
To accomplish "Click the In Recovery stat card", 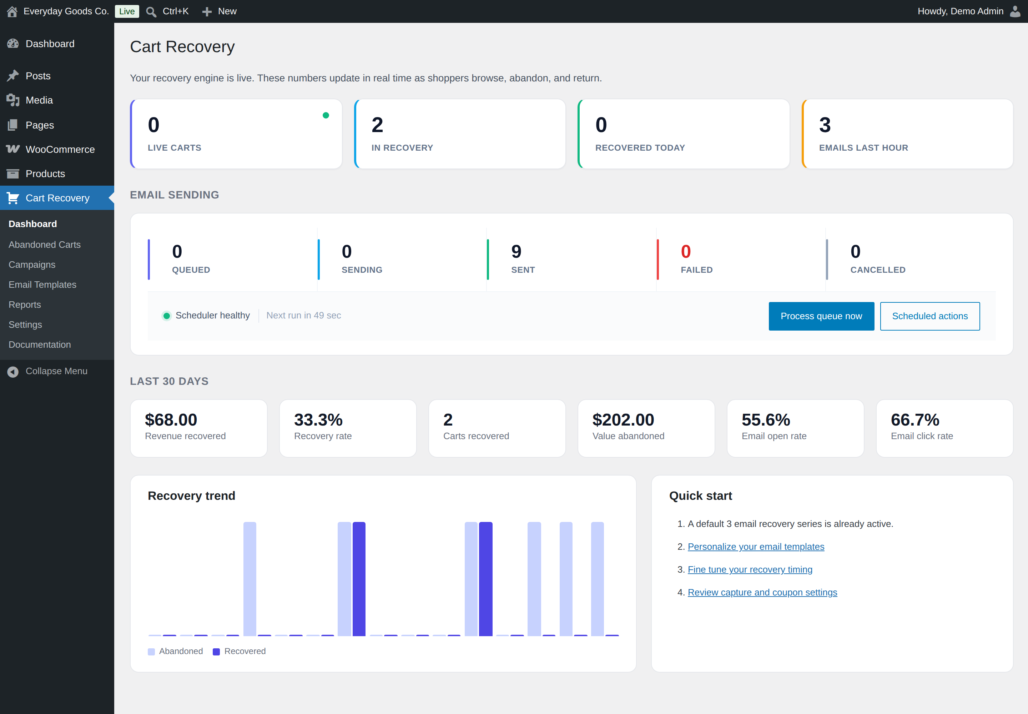I will point(460,134).
